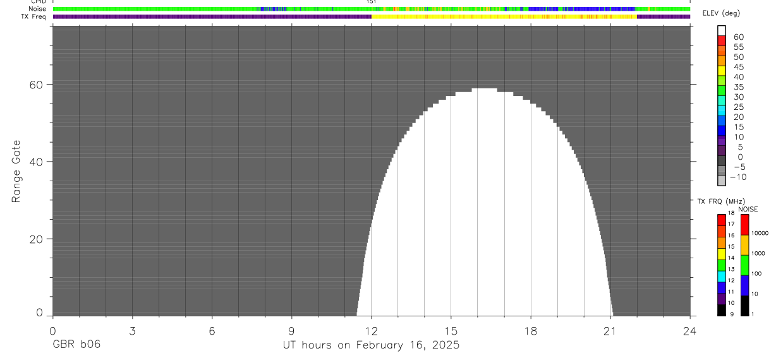Click the x-axis tick label '0'
The image size is (776, 358).
[52, 331]
